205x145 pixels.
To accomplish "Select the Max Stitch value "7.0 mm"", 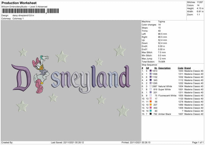I will click(162, 52).
